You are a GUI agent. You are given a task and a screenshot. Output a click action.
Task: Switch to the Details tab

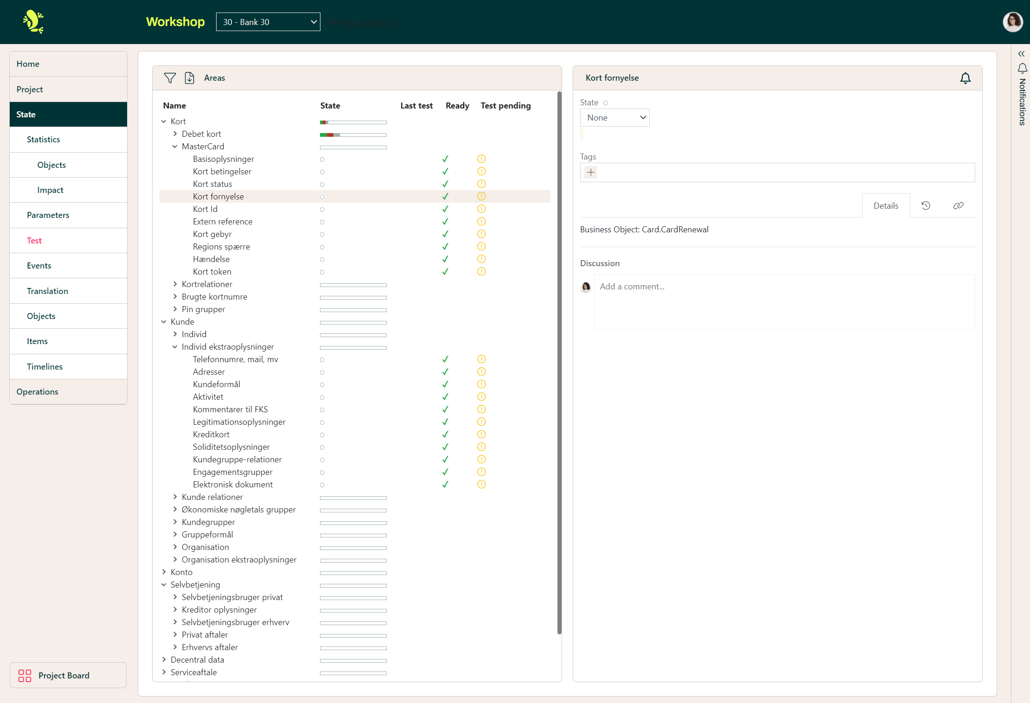coord(885,205)
